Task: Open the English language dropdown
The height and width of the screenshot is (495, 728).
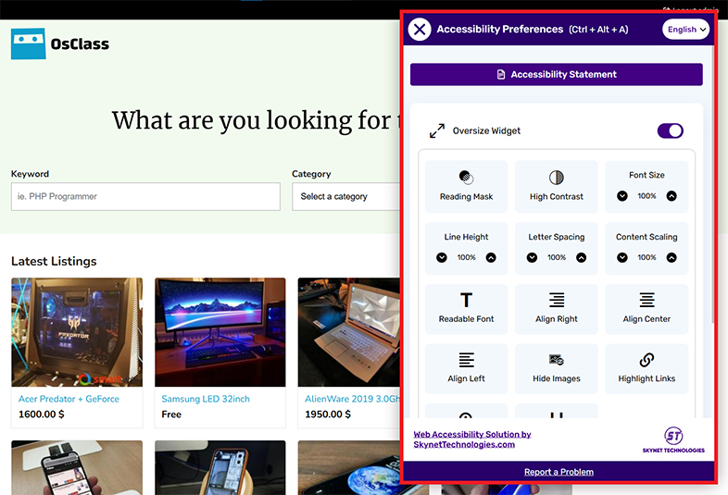Action: pos(685,30)
